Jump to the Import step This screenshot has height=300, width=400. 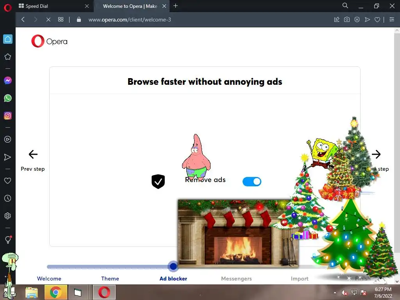coord(300,279)
